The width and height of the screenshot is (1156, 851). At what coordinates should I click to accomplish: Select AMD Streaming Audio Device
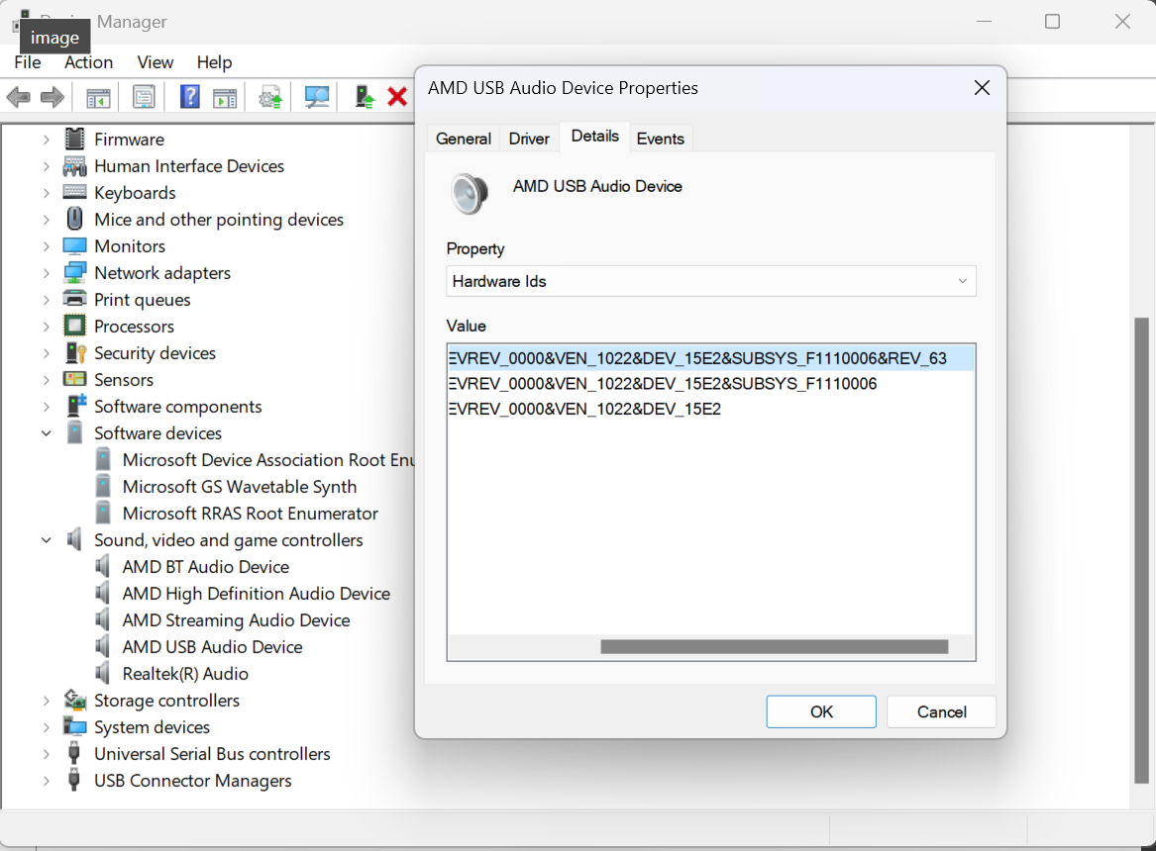(x=236, y=619)
